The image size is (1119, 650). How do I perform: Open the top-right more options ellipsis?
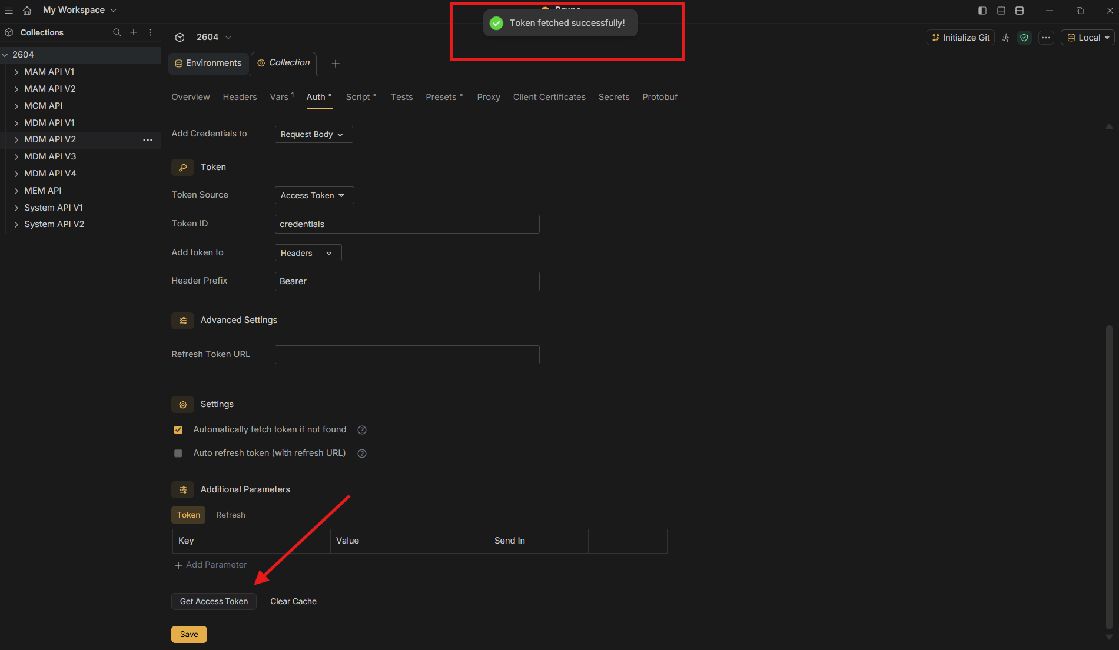click(1046, 38)
